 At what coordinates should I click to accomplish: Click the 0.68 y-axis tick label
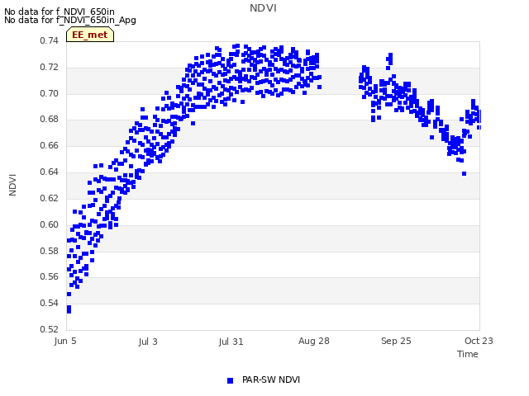[50, 119]
